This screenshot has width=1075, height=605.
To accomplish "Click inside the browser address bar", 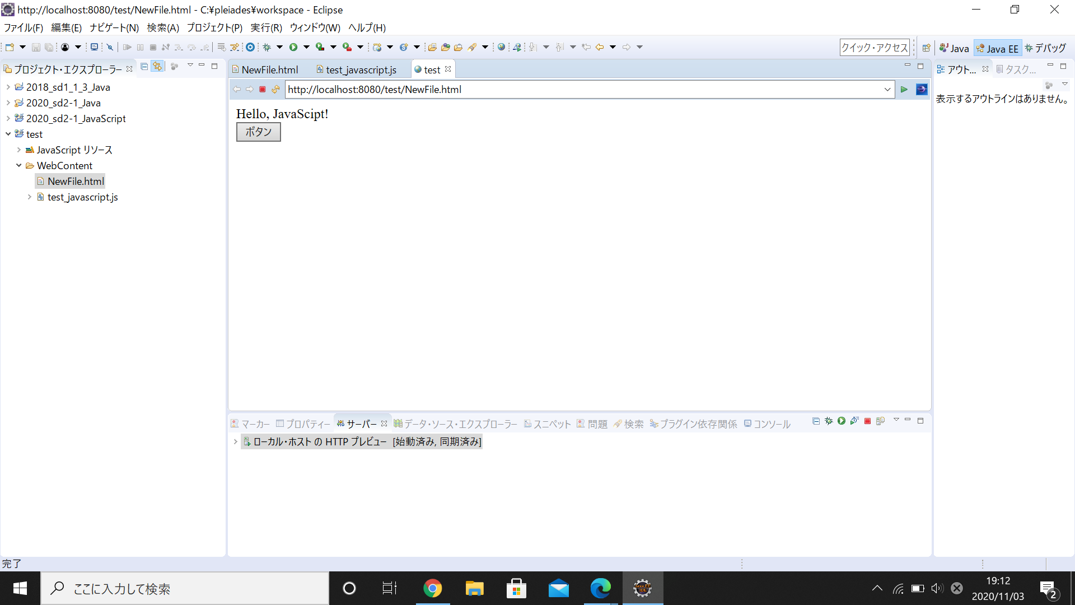I will point(560,89).
